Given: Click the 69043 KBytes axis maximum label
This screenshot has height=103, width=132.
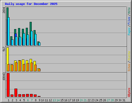Looking at the screenshot, I should pyautogui.click(x=4, y=76).
